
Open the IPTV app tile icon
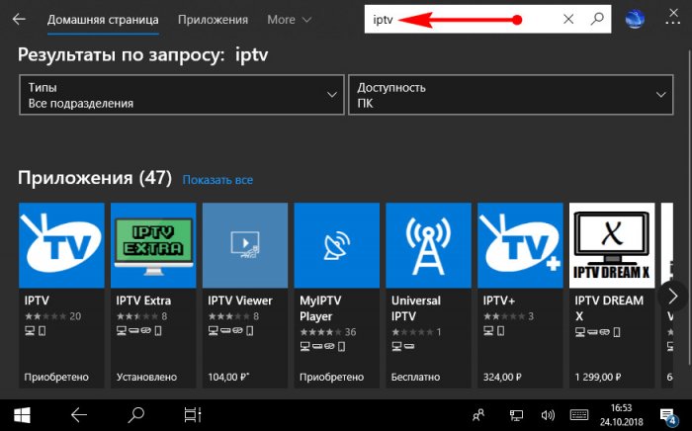coord(61,245)
